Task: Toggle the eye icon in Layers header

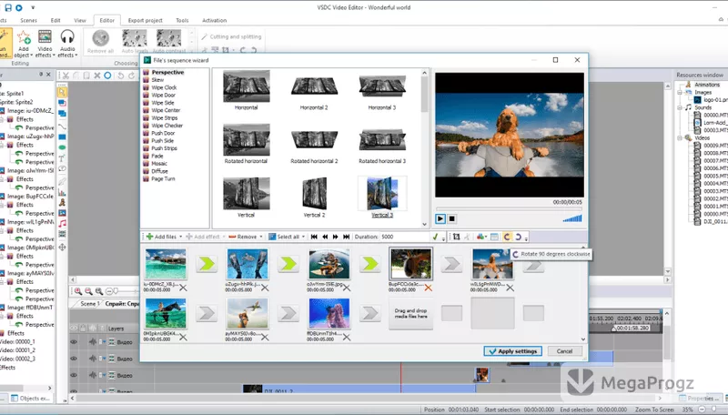Action: [74, 329]
